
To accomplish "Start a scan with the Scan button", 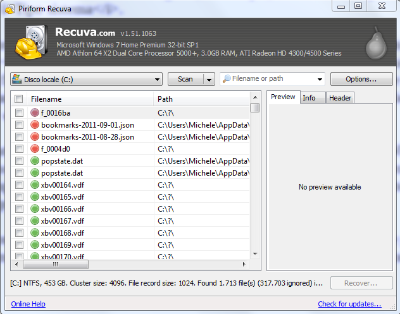I will tap(185, 79).
